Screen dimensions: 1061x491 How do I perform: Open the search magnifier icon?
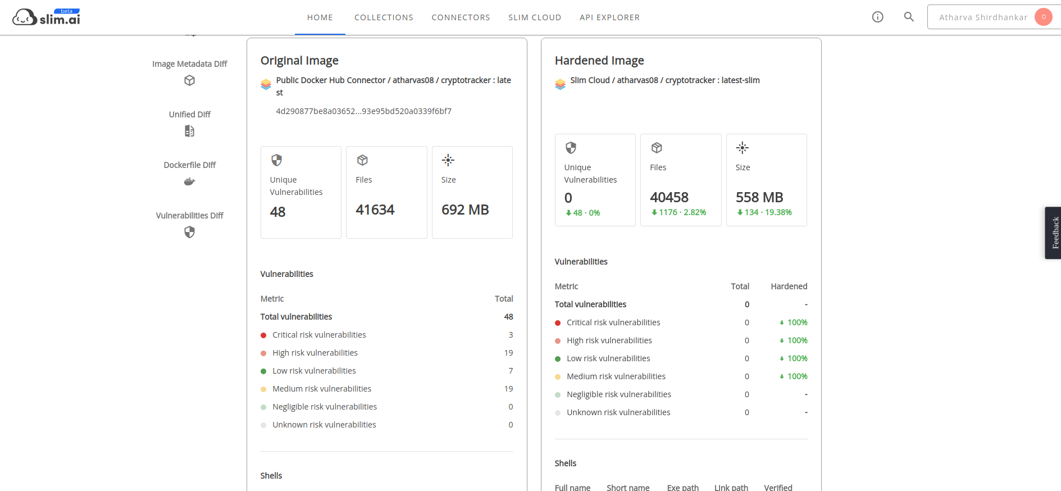pos(909,17)
